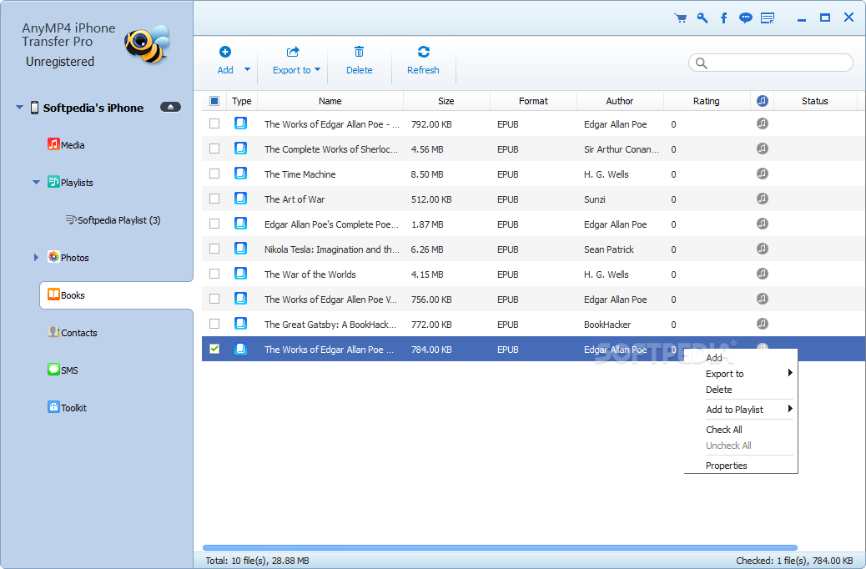Choose Properties in the context menu
866x569 pixels.
tap(727, 466)
